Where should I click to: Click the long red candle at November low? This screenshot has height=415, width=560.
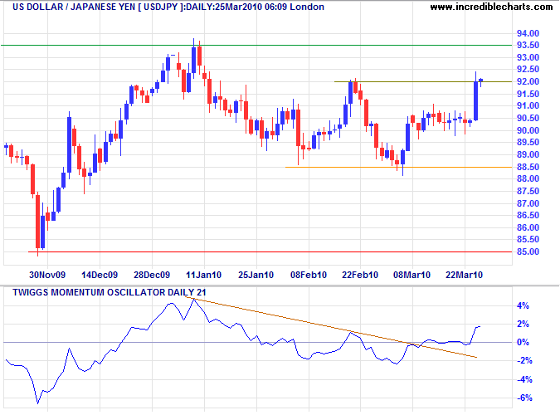(37, 222)
